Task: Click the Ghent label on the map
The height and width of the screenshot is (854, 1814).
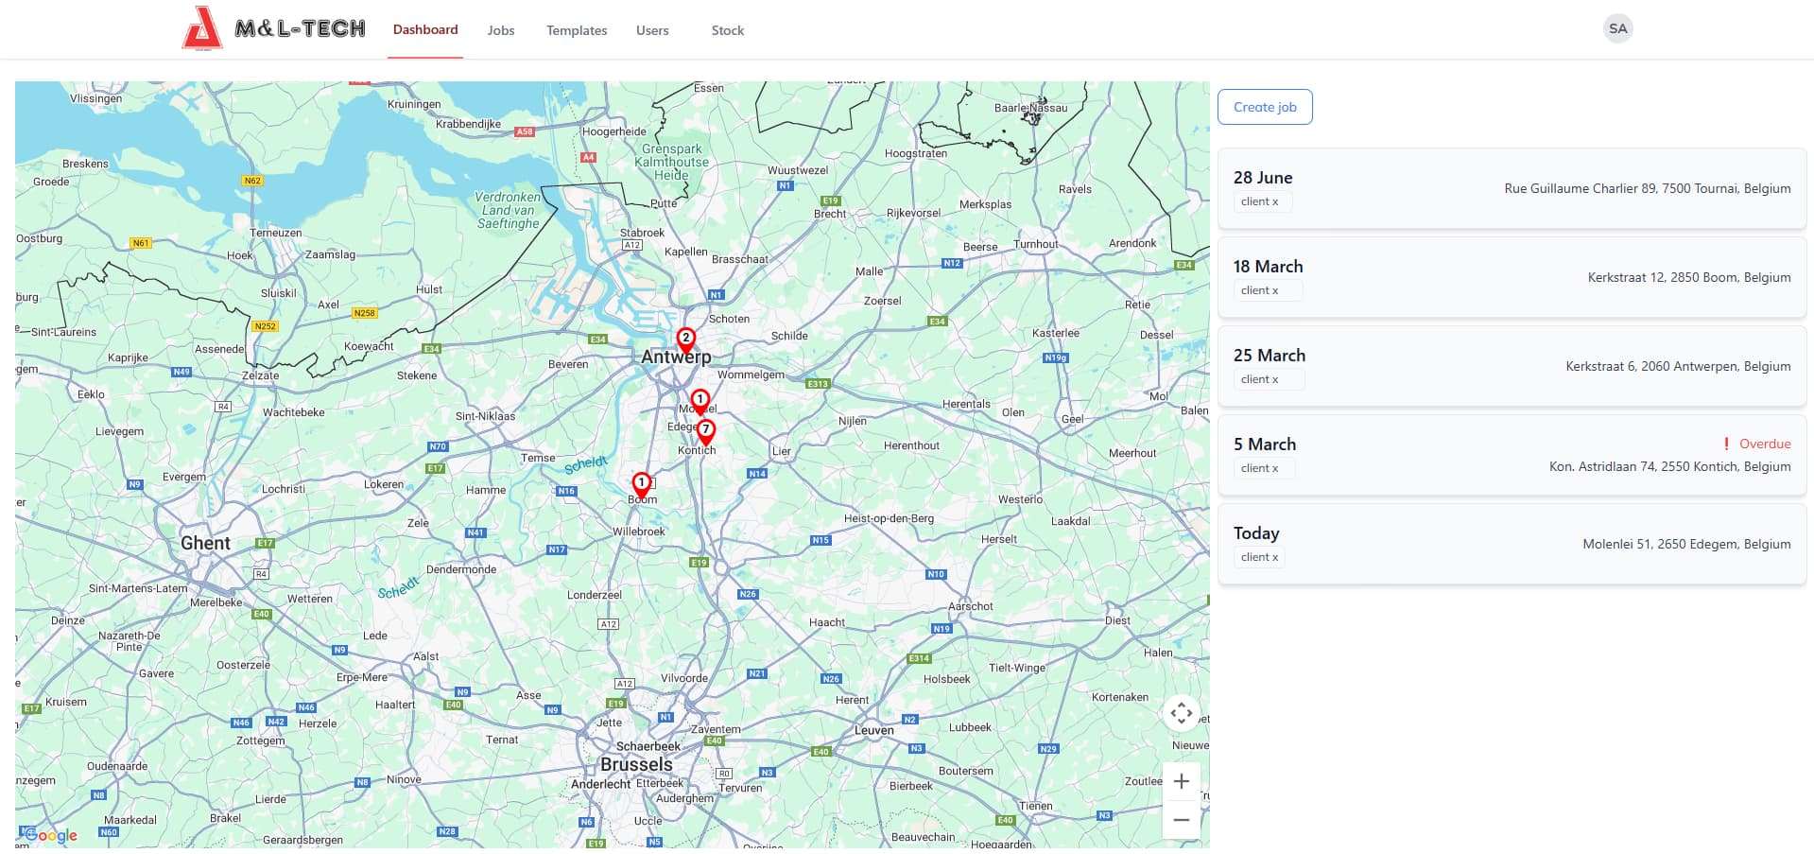Action: coord(205,543)
